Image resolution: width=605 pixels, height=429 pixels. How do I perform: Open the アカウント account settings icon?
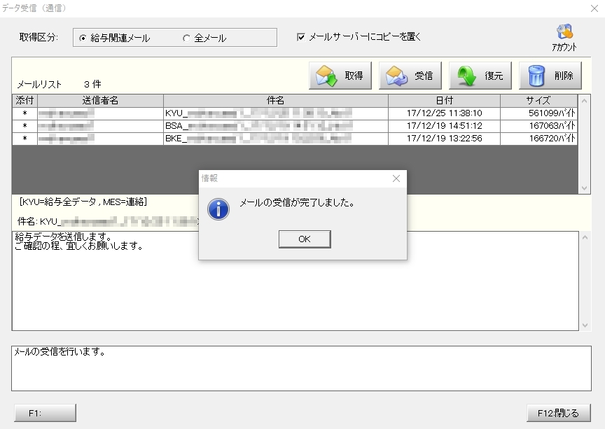coord(564,37)
